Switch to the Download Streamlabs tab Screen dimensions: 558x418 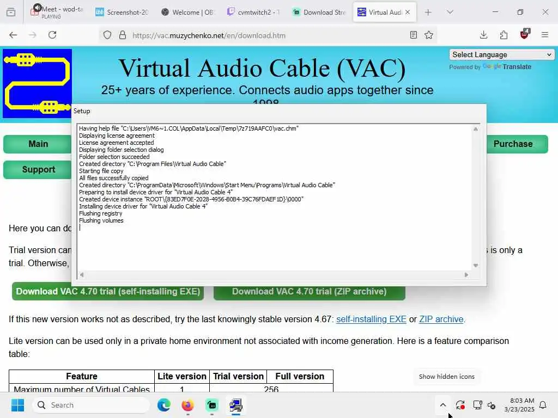319,12
